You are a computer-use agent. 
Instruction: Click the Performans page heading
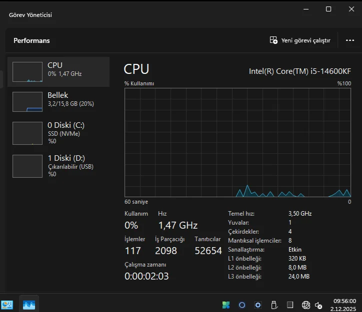point(31,40)
